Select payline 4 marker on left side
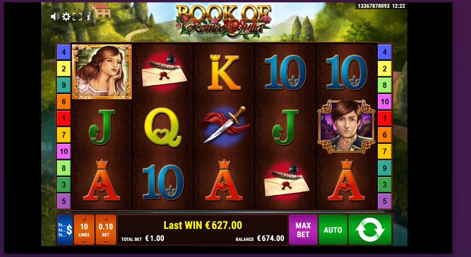The height and width of the screenshot is (257, 471). (64, 52)
